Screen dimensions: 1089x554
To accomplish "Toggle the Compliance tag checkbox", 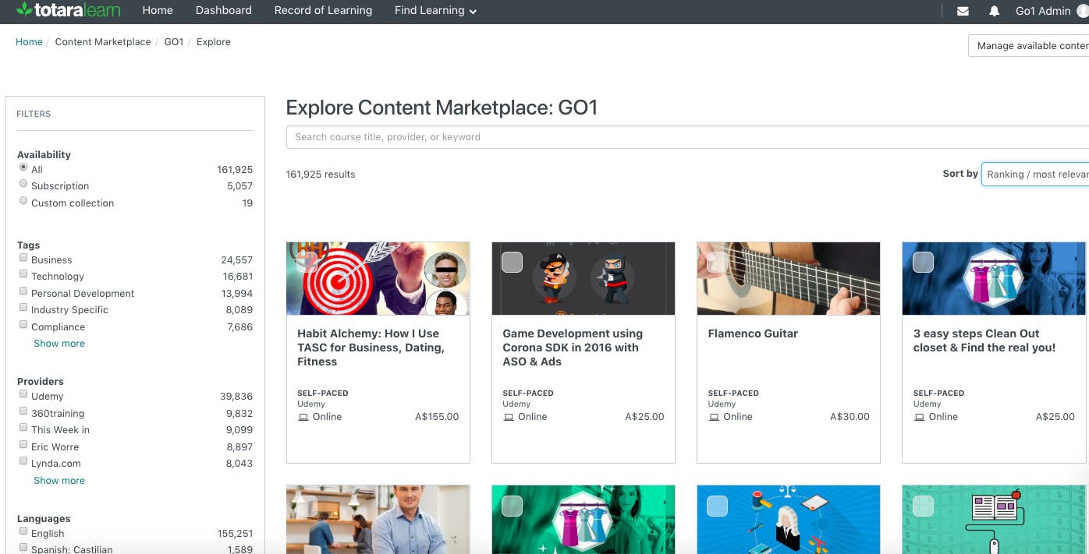I will click(23, 325).
